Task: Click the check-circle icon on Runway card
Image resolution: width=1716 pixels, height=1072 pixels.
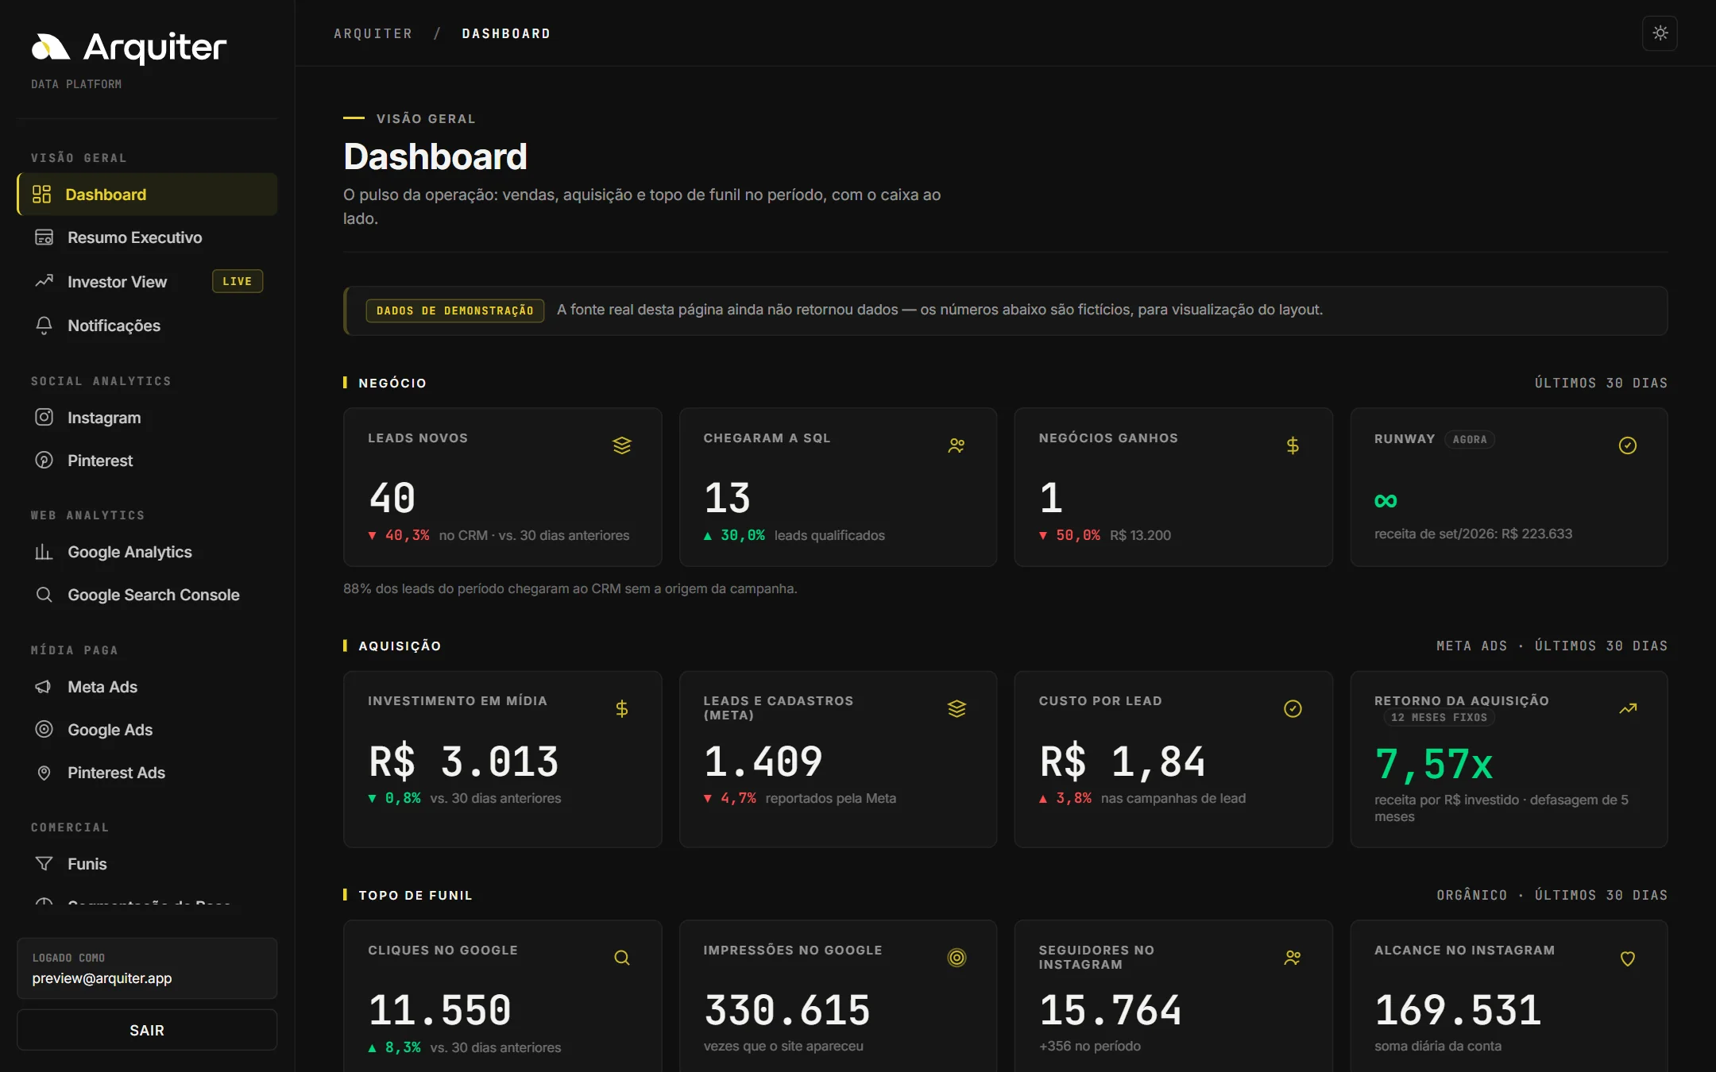Action: point(1628,445)
